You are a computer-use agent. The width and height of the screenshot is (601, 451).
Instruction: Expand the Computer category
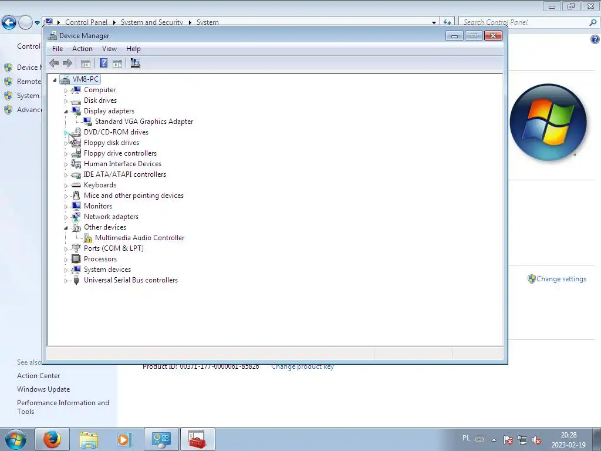point(66,90)
